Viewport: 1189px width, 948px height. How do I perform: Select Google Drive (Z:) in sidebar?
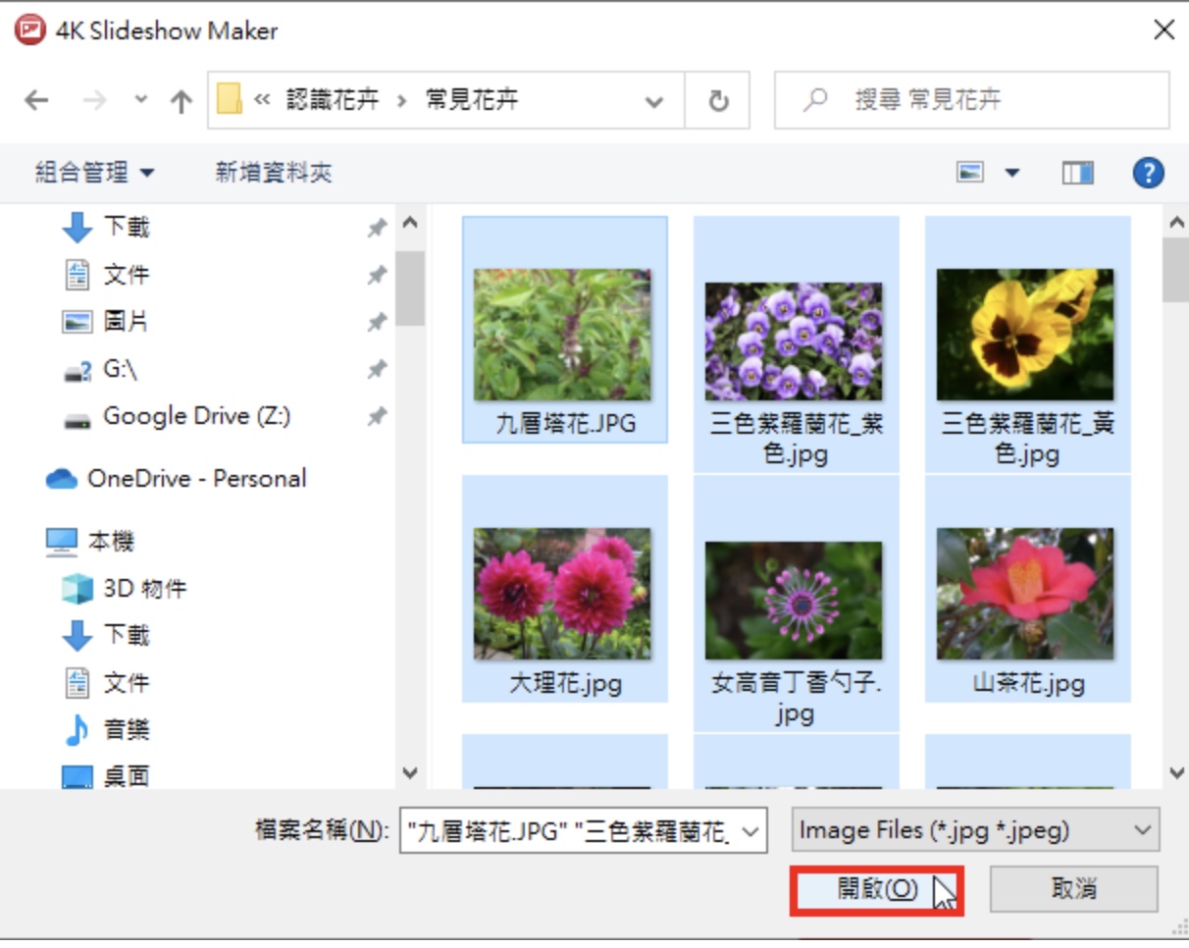coord(196,416)
